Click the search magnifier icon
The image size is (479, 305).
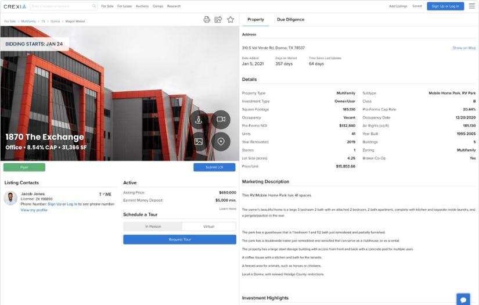click(94, 6)
